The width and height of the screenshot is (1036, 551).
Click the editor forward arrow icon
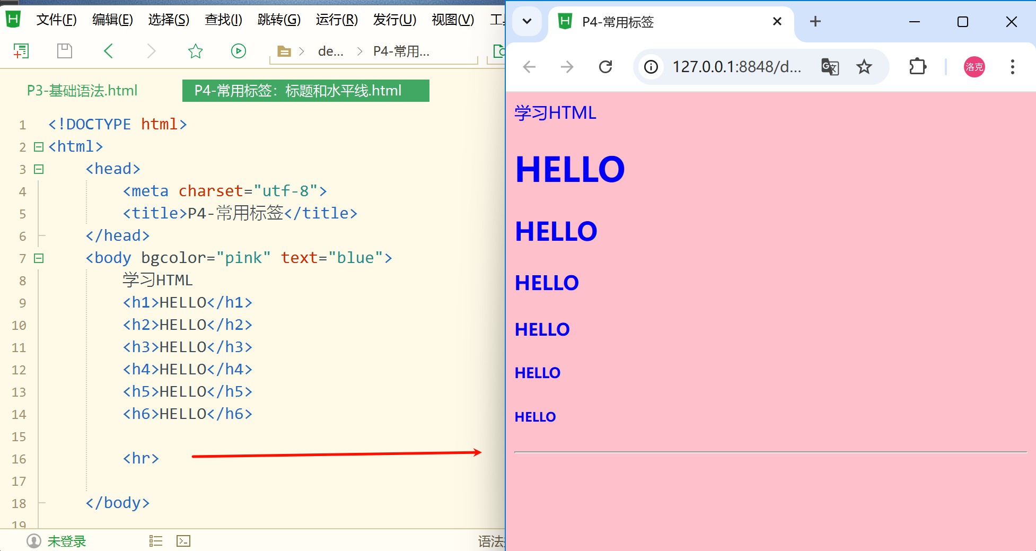click(x=152, y=51)
